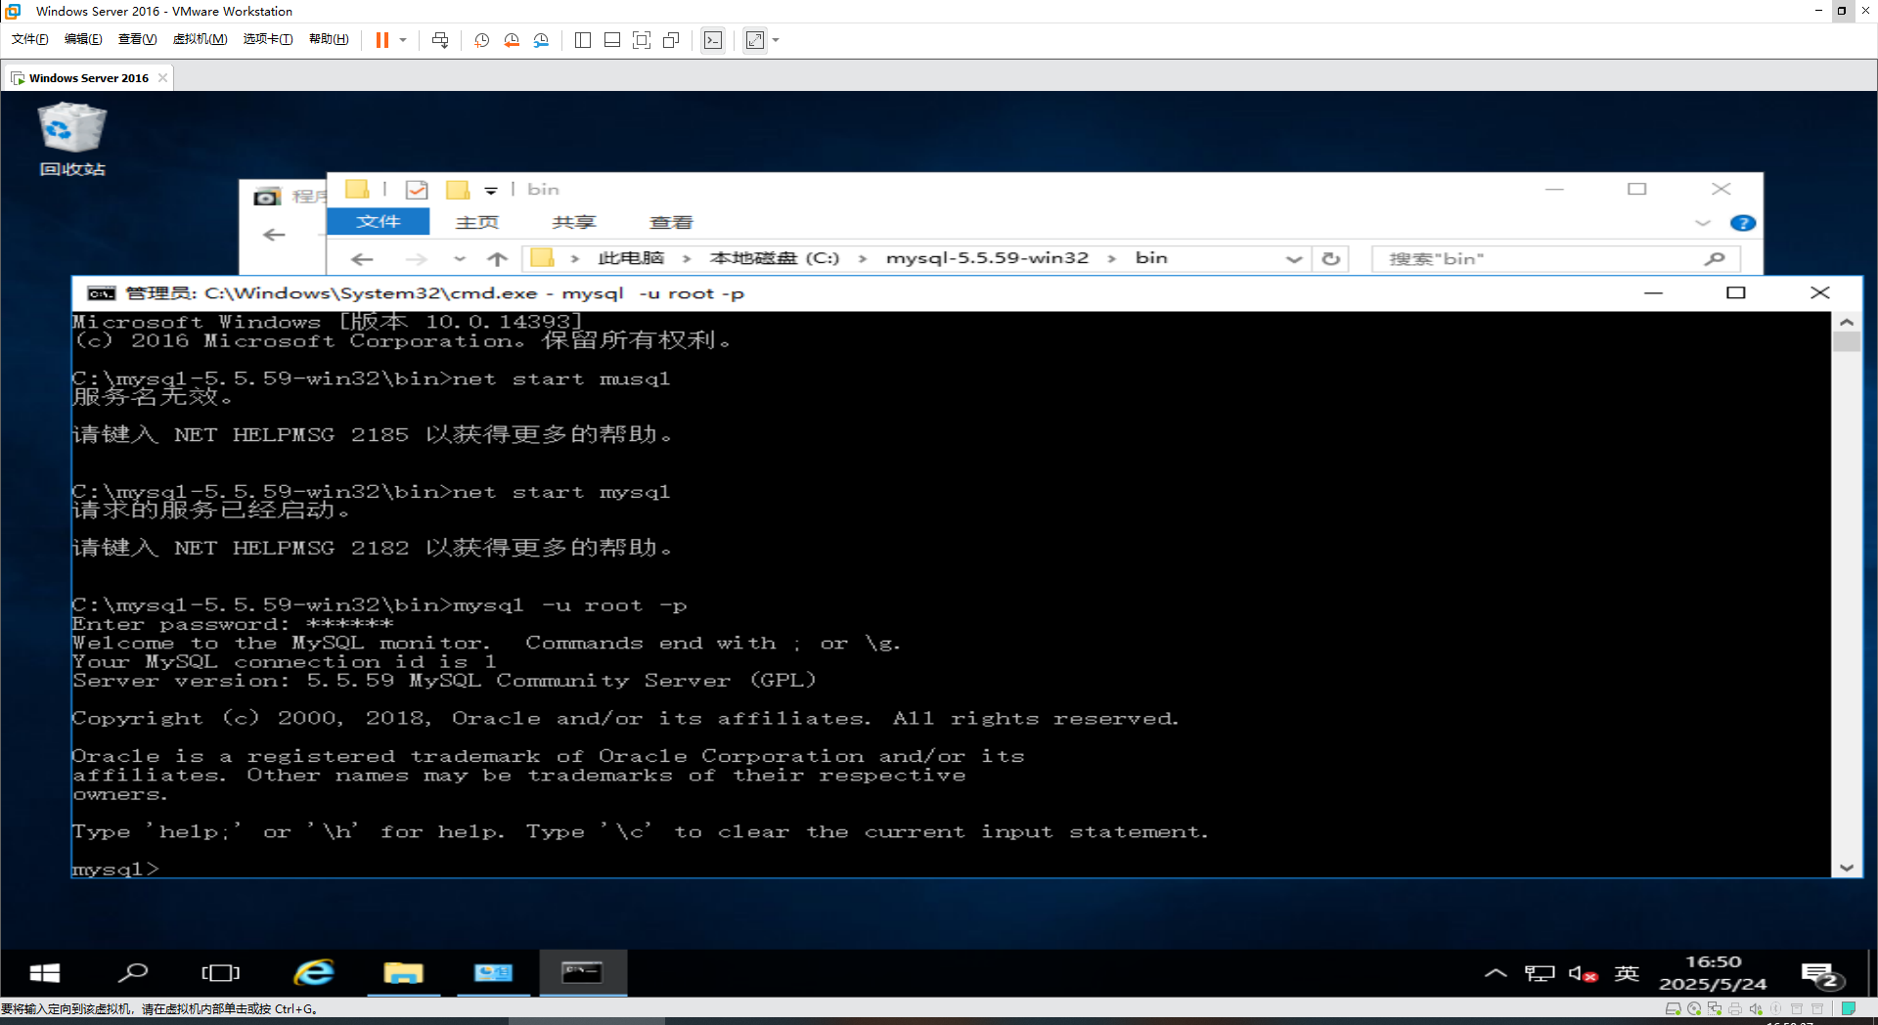Viewport: 1878px width, 1025px height.
Task: Click the stretch guest display icon
Action: coord(755,40)
